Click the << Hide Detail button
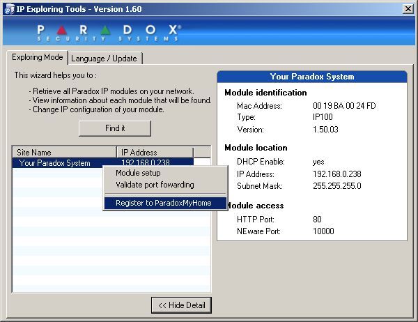This screenshot has width=418, height=322. (x=181, y=305)
